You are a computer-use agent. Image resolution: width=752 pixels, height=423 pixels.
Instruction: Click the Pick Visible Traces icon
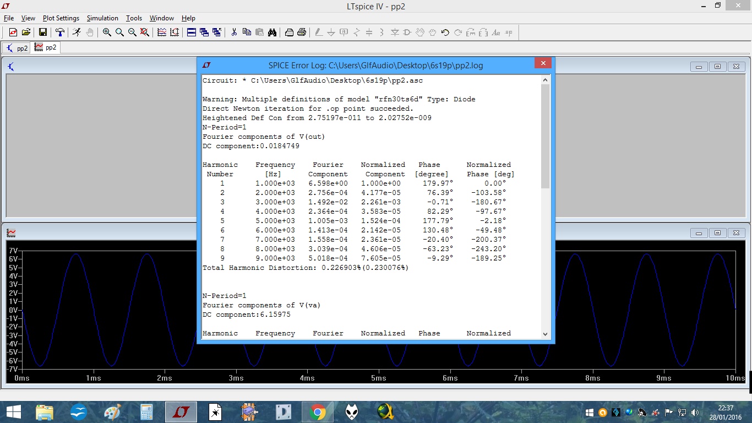[162, 32]
